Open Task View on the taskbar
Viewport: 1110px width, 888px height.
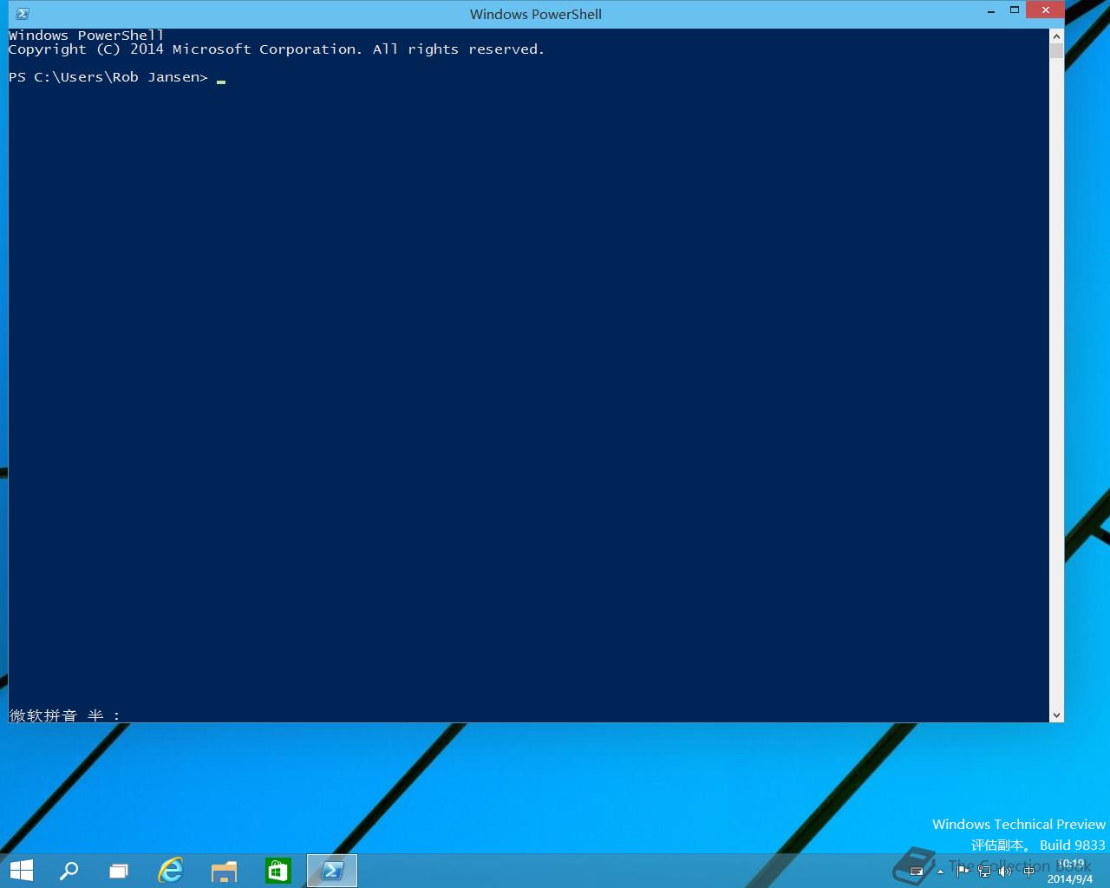(x=119, y=871)
